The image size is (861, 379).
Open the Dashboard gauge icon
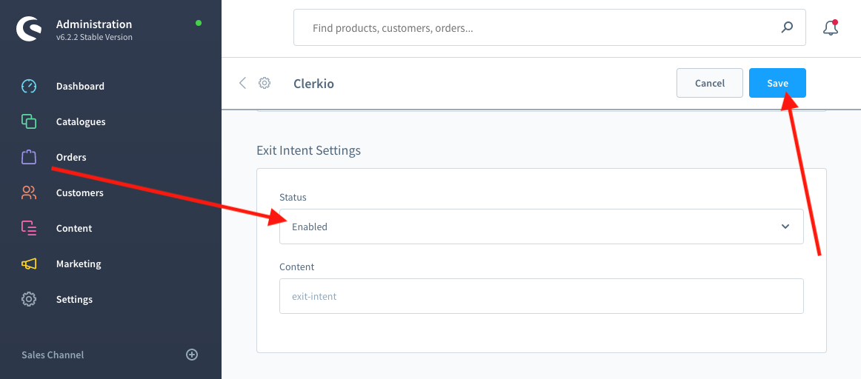[29, 86]
